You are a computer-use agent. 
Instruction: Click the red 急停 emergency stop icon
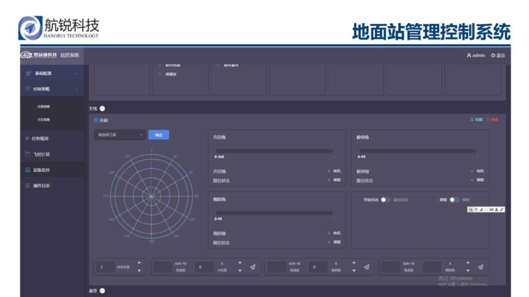488,120
